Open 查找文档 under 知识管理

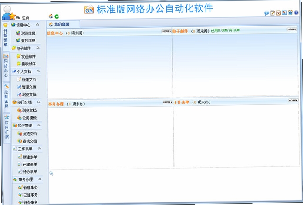coord(28,141)
